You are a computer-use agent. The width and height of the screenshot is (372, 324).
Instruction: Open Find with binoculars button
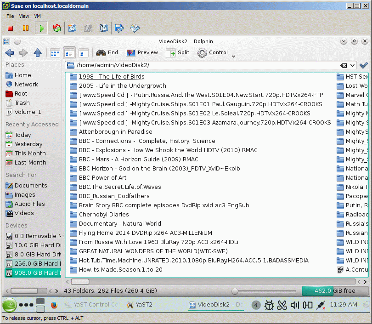(107, 52)
